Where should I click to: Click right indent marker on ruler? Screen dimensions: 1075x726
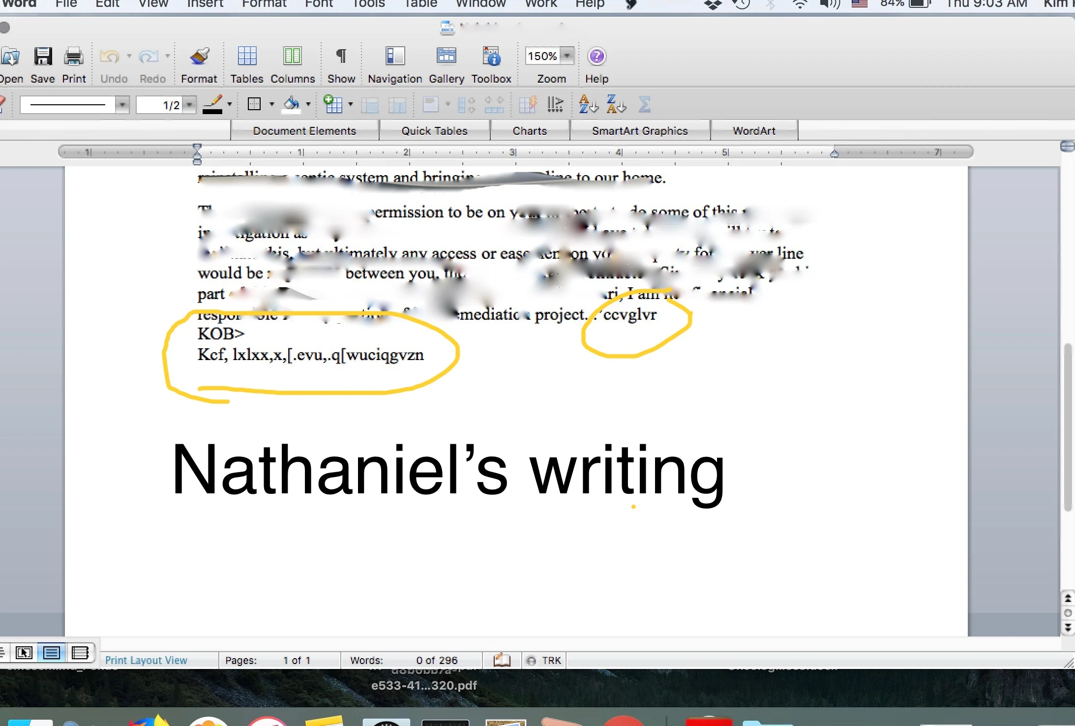click(834, 153)
